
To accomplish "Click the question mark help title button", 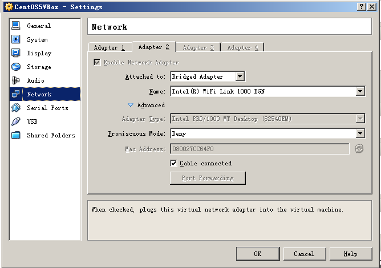I will (x=361, y=7).
